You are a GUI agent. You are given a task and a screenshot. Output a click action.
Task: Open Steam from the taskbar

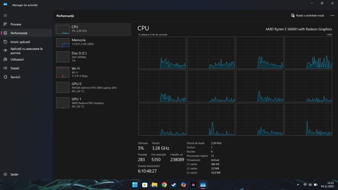point(174,185)
